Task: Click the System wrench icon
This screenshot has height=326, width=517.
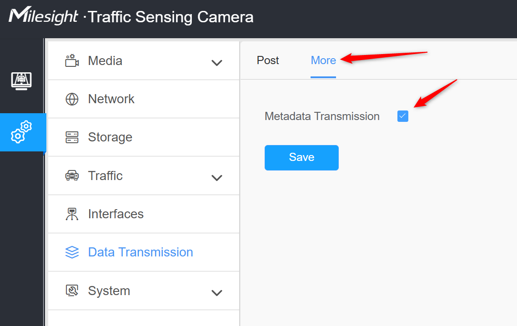Action: click(72, 291)
